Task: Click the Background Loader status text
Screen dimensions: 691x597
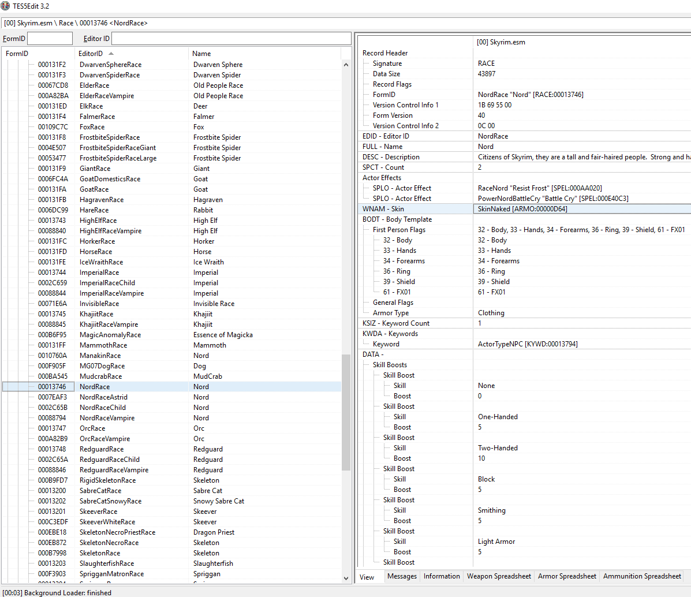Action: point(57,592)
